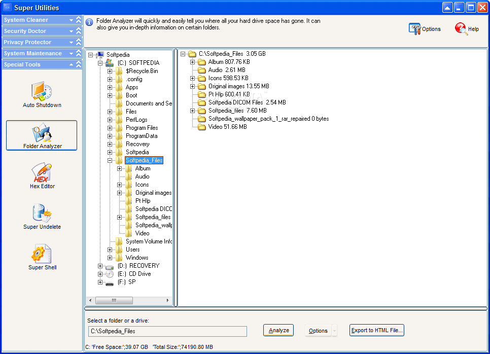Image resolution: width=490 pixels, height=354 pixels.
Task: Select the (D:) RECOVERY drive icon
Action: [x=110, y=266]
